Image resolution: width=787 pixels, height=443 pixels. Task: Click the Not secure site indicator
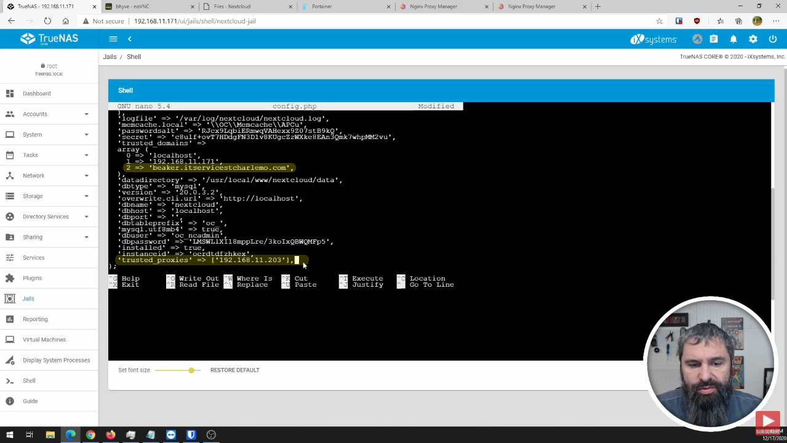point(104,21)
